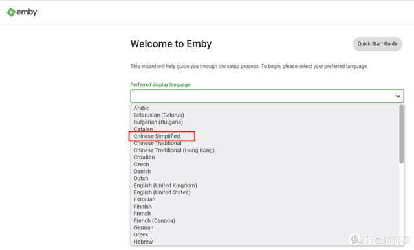Select Chinese Simplified language
Viewport: 414px width, 250px height.
pos(157,136)
